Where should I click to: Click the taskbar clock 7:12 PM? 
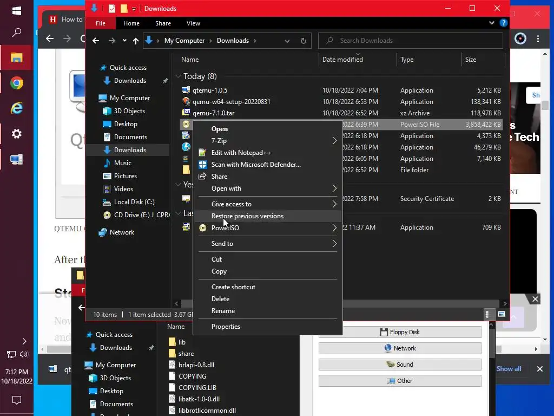coord(17,372)
